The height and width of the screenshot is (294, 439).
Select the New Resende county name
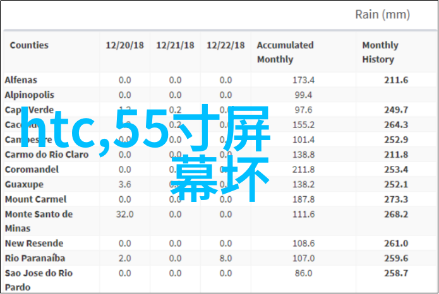pos(34,244)
